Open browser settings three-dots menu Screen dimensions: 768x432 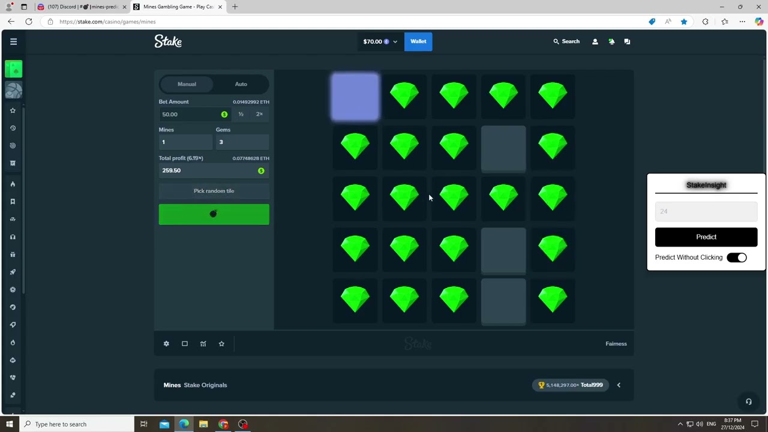point(742,22)
